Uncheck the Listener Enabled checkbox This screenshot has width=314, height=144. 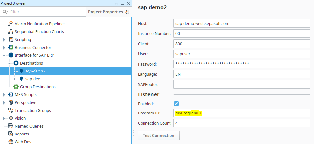tap(176, 104)
